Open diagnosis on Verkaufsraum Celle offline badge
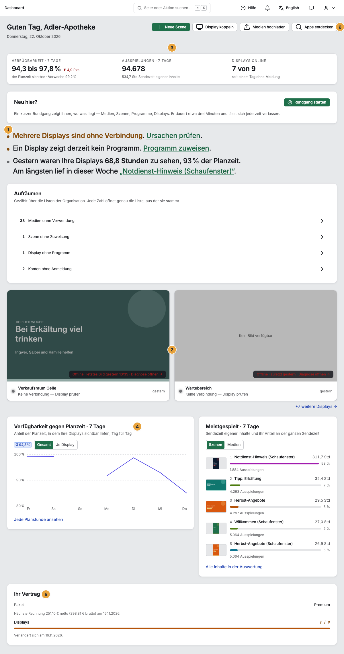 pos(117,374)
